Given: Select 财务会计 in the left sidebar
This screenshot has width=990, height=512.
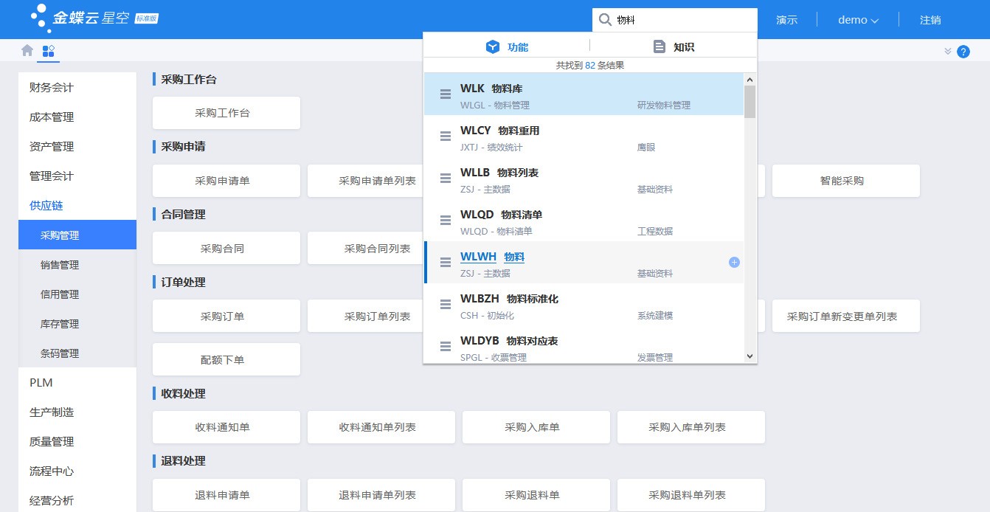Looking at the screenshot, I should coord(52,88).
